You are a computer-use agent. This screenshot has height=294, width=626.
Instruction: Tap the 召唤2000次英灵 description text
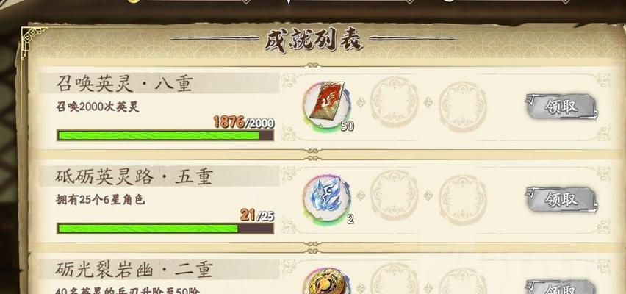[98, 107]
